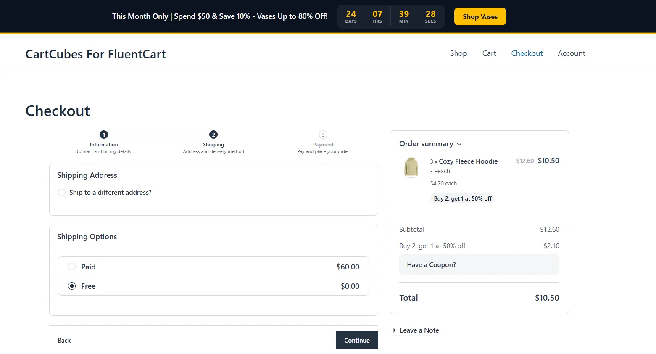Click the Shop Vases button
This screenshot has width=656, height=354.
coord(480,16)
